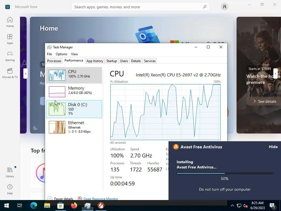Open the notification center icon
The width and height of the screenshot is (281, 211).
(x=272, y=206)
